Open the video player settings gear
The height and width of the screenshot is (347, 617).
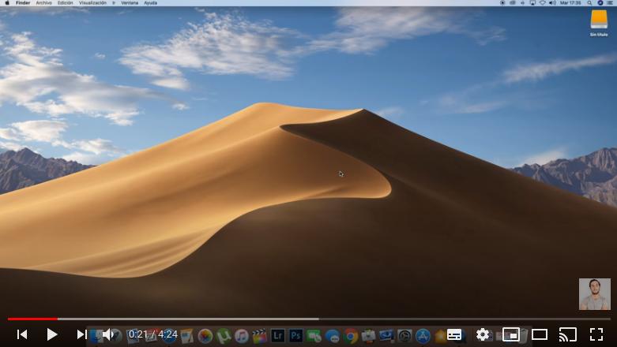click(483, 334)
